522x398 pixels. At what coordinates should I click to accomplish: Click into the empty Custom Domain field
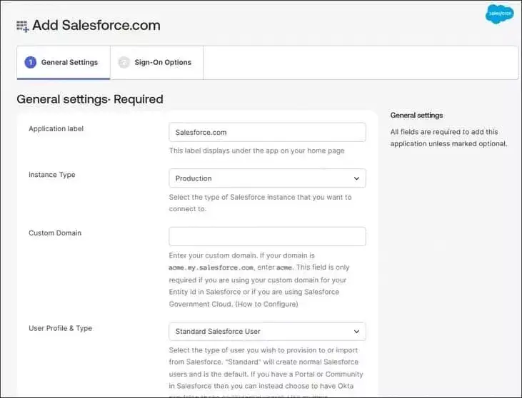click(x=267, y=236)
